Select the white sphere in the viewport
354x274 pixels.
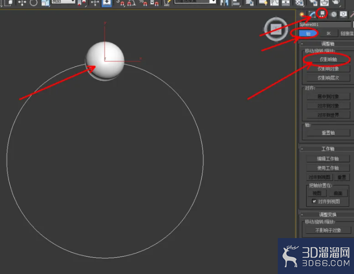105,60
